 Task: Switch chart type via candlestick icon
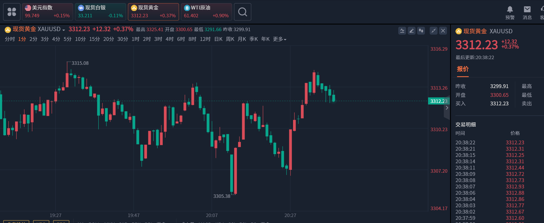(421, 31)
